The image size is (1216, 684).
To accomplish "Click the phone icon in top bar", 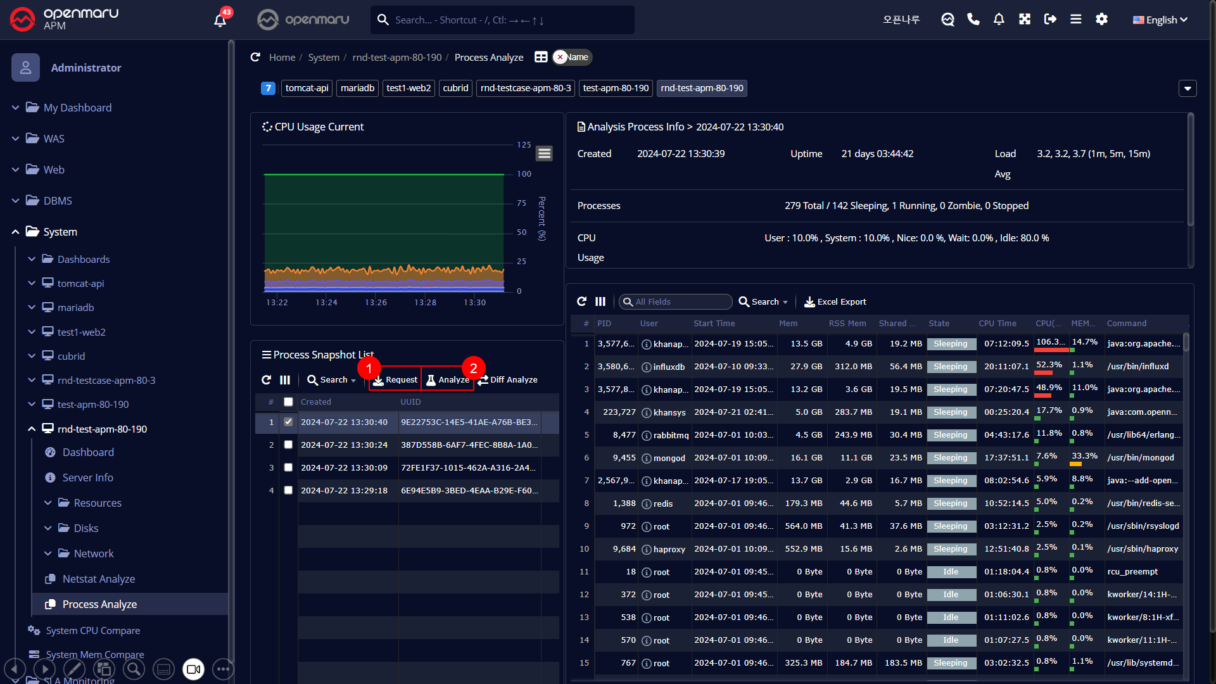I will [973, 20].
